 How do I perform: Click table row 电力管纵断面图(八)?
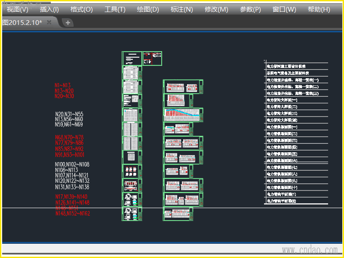[x=296, y=174]
